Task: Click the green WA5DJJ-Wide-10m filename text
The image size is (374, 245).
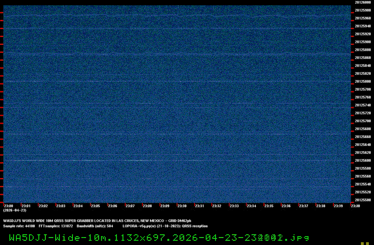Action: (x=159, y=238)
